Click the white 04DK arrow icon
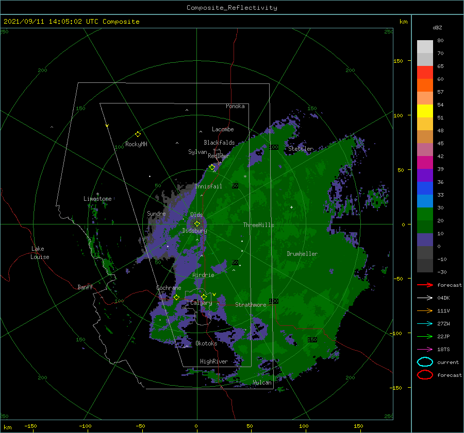 pos(425,298)
